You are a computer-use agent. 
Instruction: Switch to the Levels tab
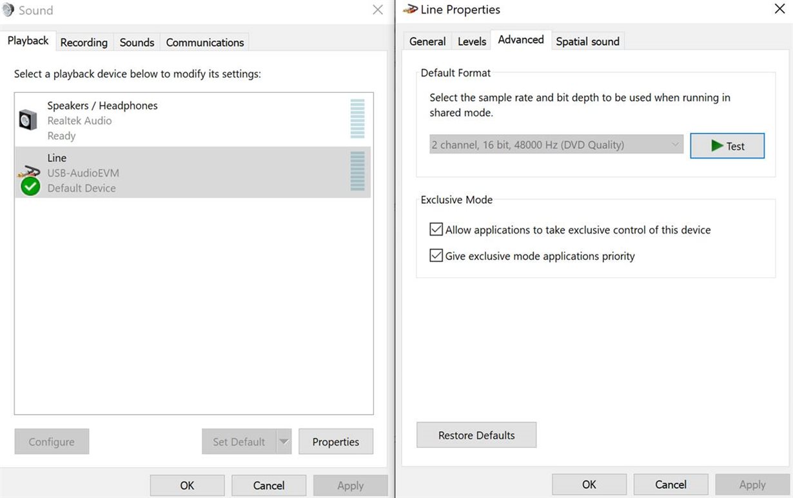tap(471, 41)
